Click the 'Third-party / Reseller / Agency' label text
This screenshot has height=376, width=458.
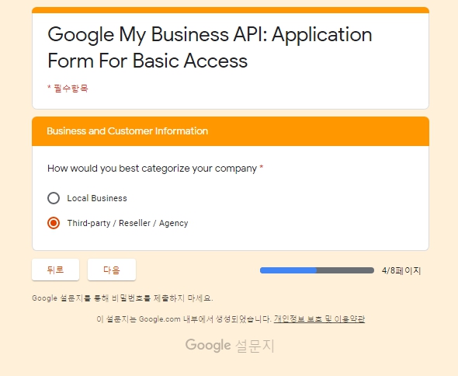(x=127, y=224)
